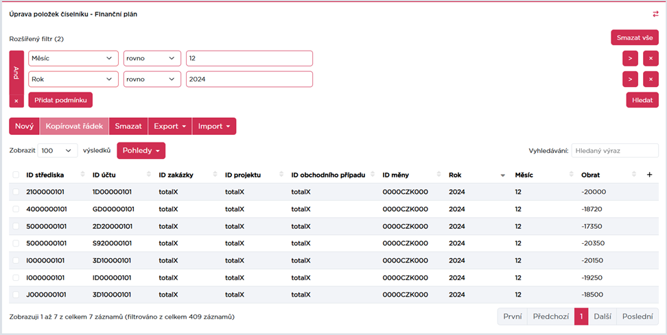The width and height of the screenshot is (667, 335).
Task: Go to První page
Action: pyautogui.click(x=513, y=317)
